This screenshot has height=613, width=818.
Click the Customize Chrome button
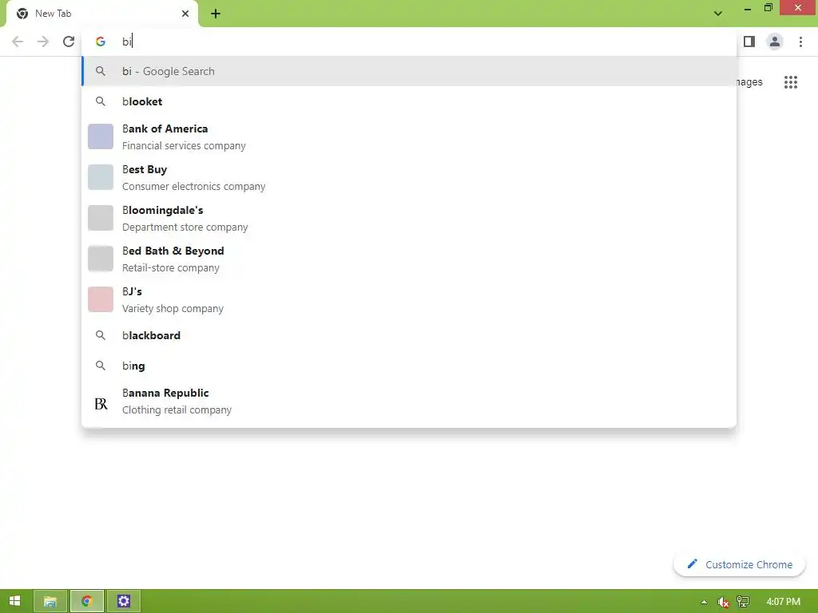pos(739,564)
